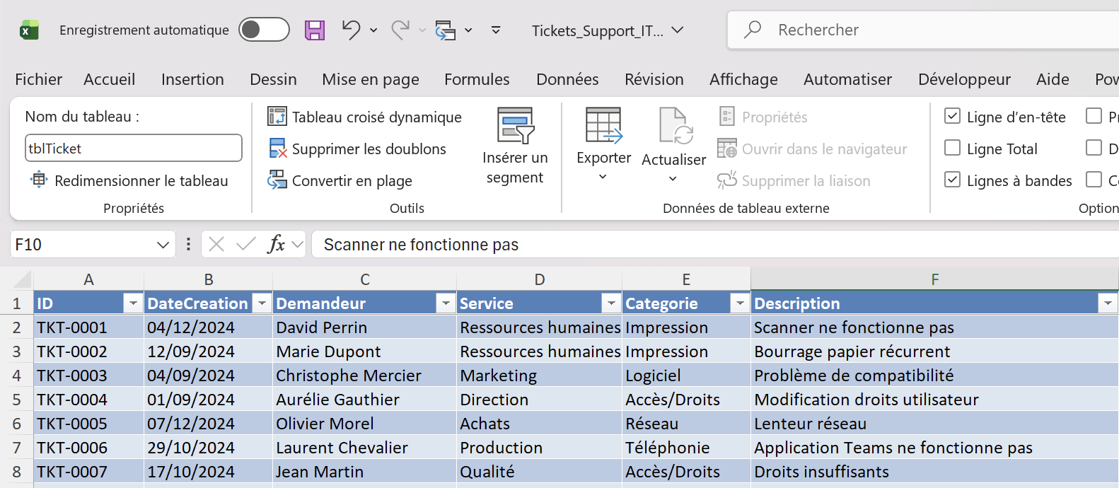Click Convertir en plage icon
The height and width of the screenshot is (488, 1119).
pos(277,180)
